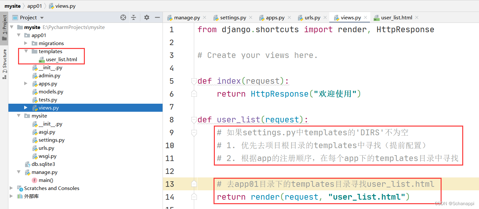This screenshot has width=479, height=209.
Task: Click the templates folder icon
Action: click(34, 51)
